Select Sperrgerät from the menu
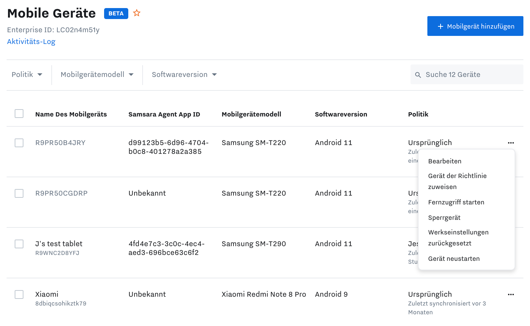530x326 pixels. [x=444, y=218]
